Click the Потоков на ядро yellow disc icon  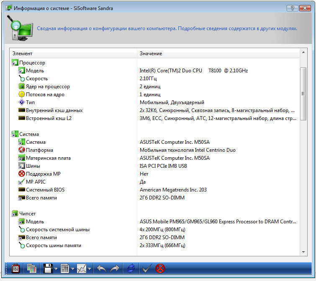pos(22,94)
